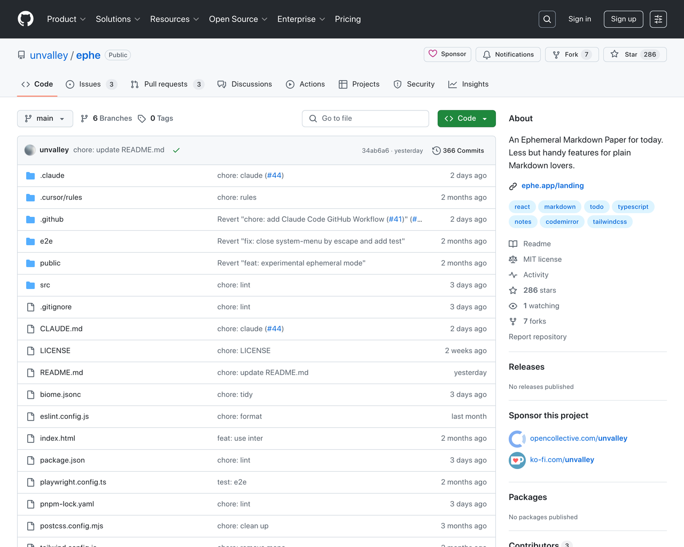Switch to the Pull requests tab
This screenshot has height=547, width=684.
167,84
